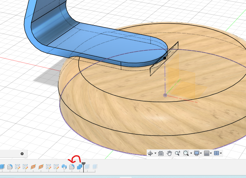
Task: Click the round plus button on left panel
Action: pos(22,154)
